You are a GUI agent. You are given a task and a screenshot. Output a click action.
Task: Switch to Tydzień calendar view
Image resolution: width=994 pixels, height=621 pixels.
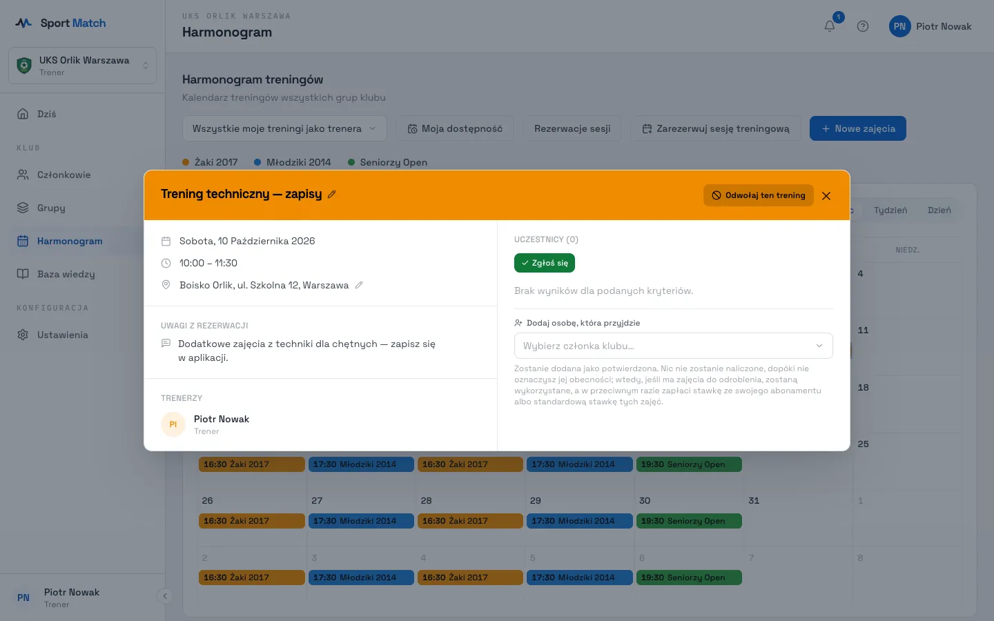click(x=890, y=210)
